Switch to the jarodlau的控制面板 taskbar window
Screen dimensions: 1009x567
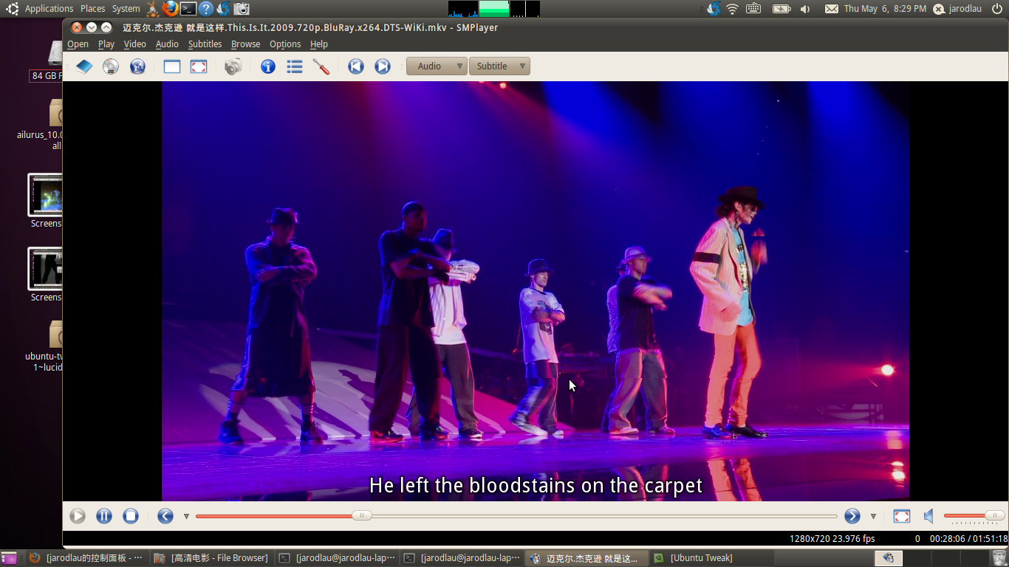pos(86,558)
